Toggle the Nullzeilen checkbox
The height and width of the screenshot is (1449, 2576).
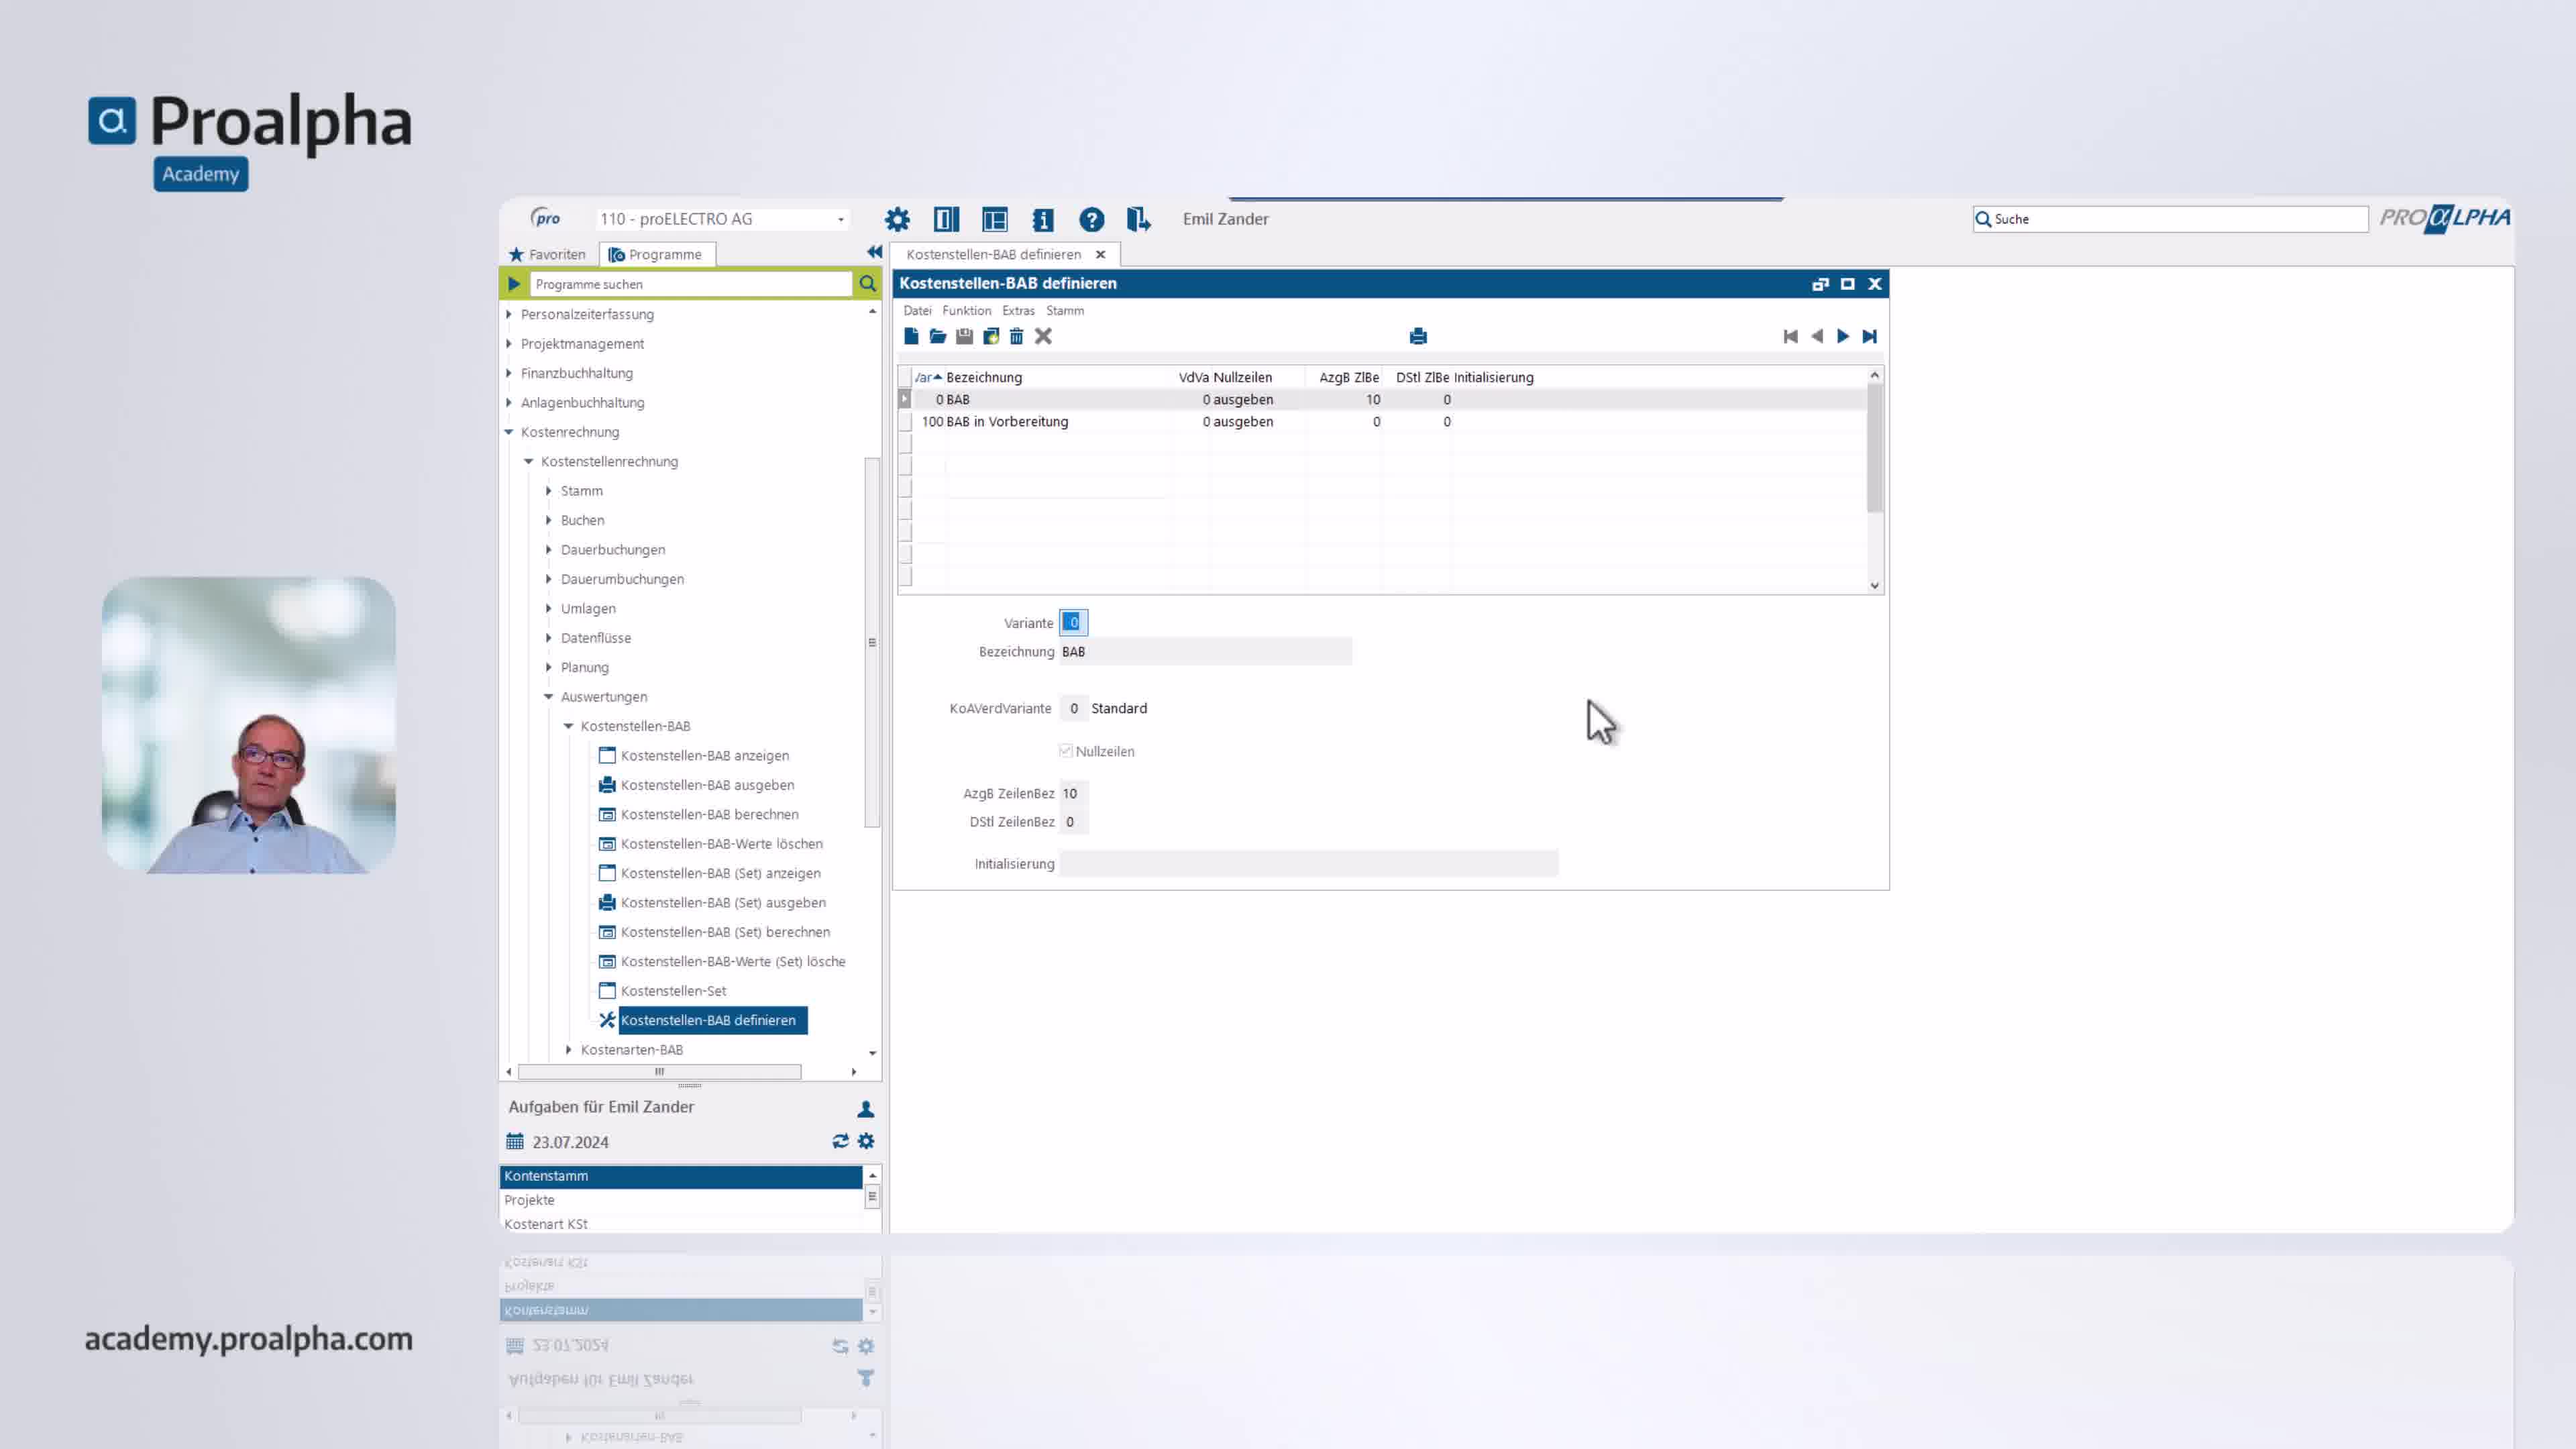pos(1066,751)
